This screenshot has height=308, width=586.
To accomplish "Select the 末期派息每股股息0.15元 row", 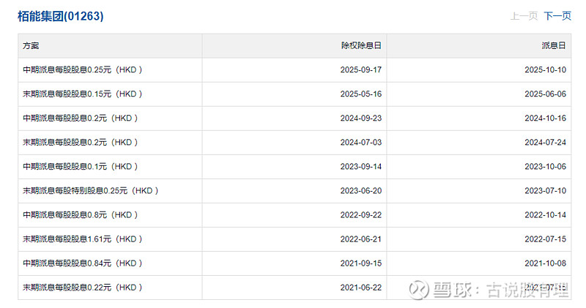I will tap(82, 94).
